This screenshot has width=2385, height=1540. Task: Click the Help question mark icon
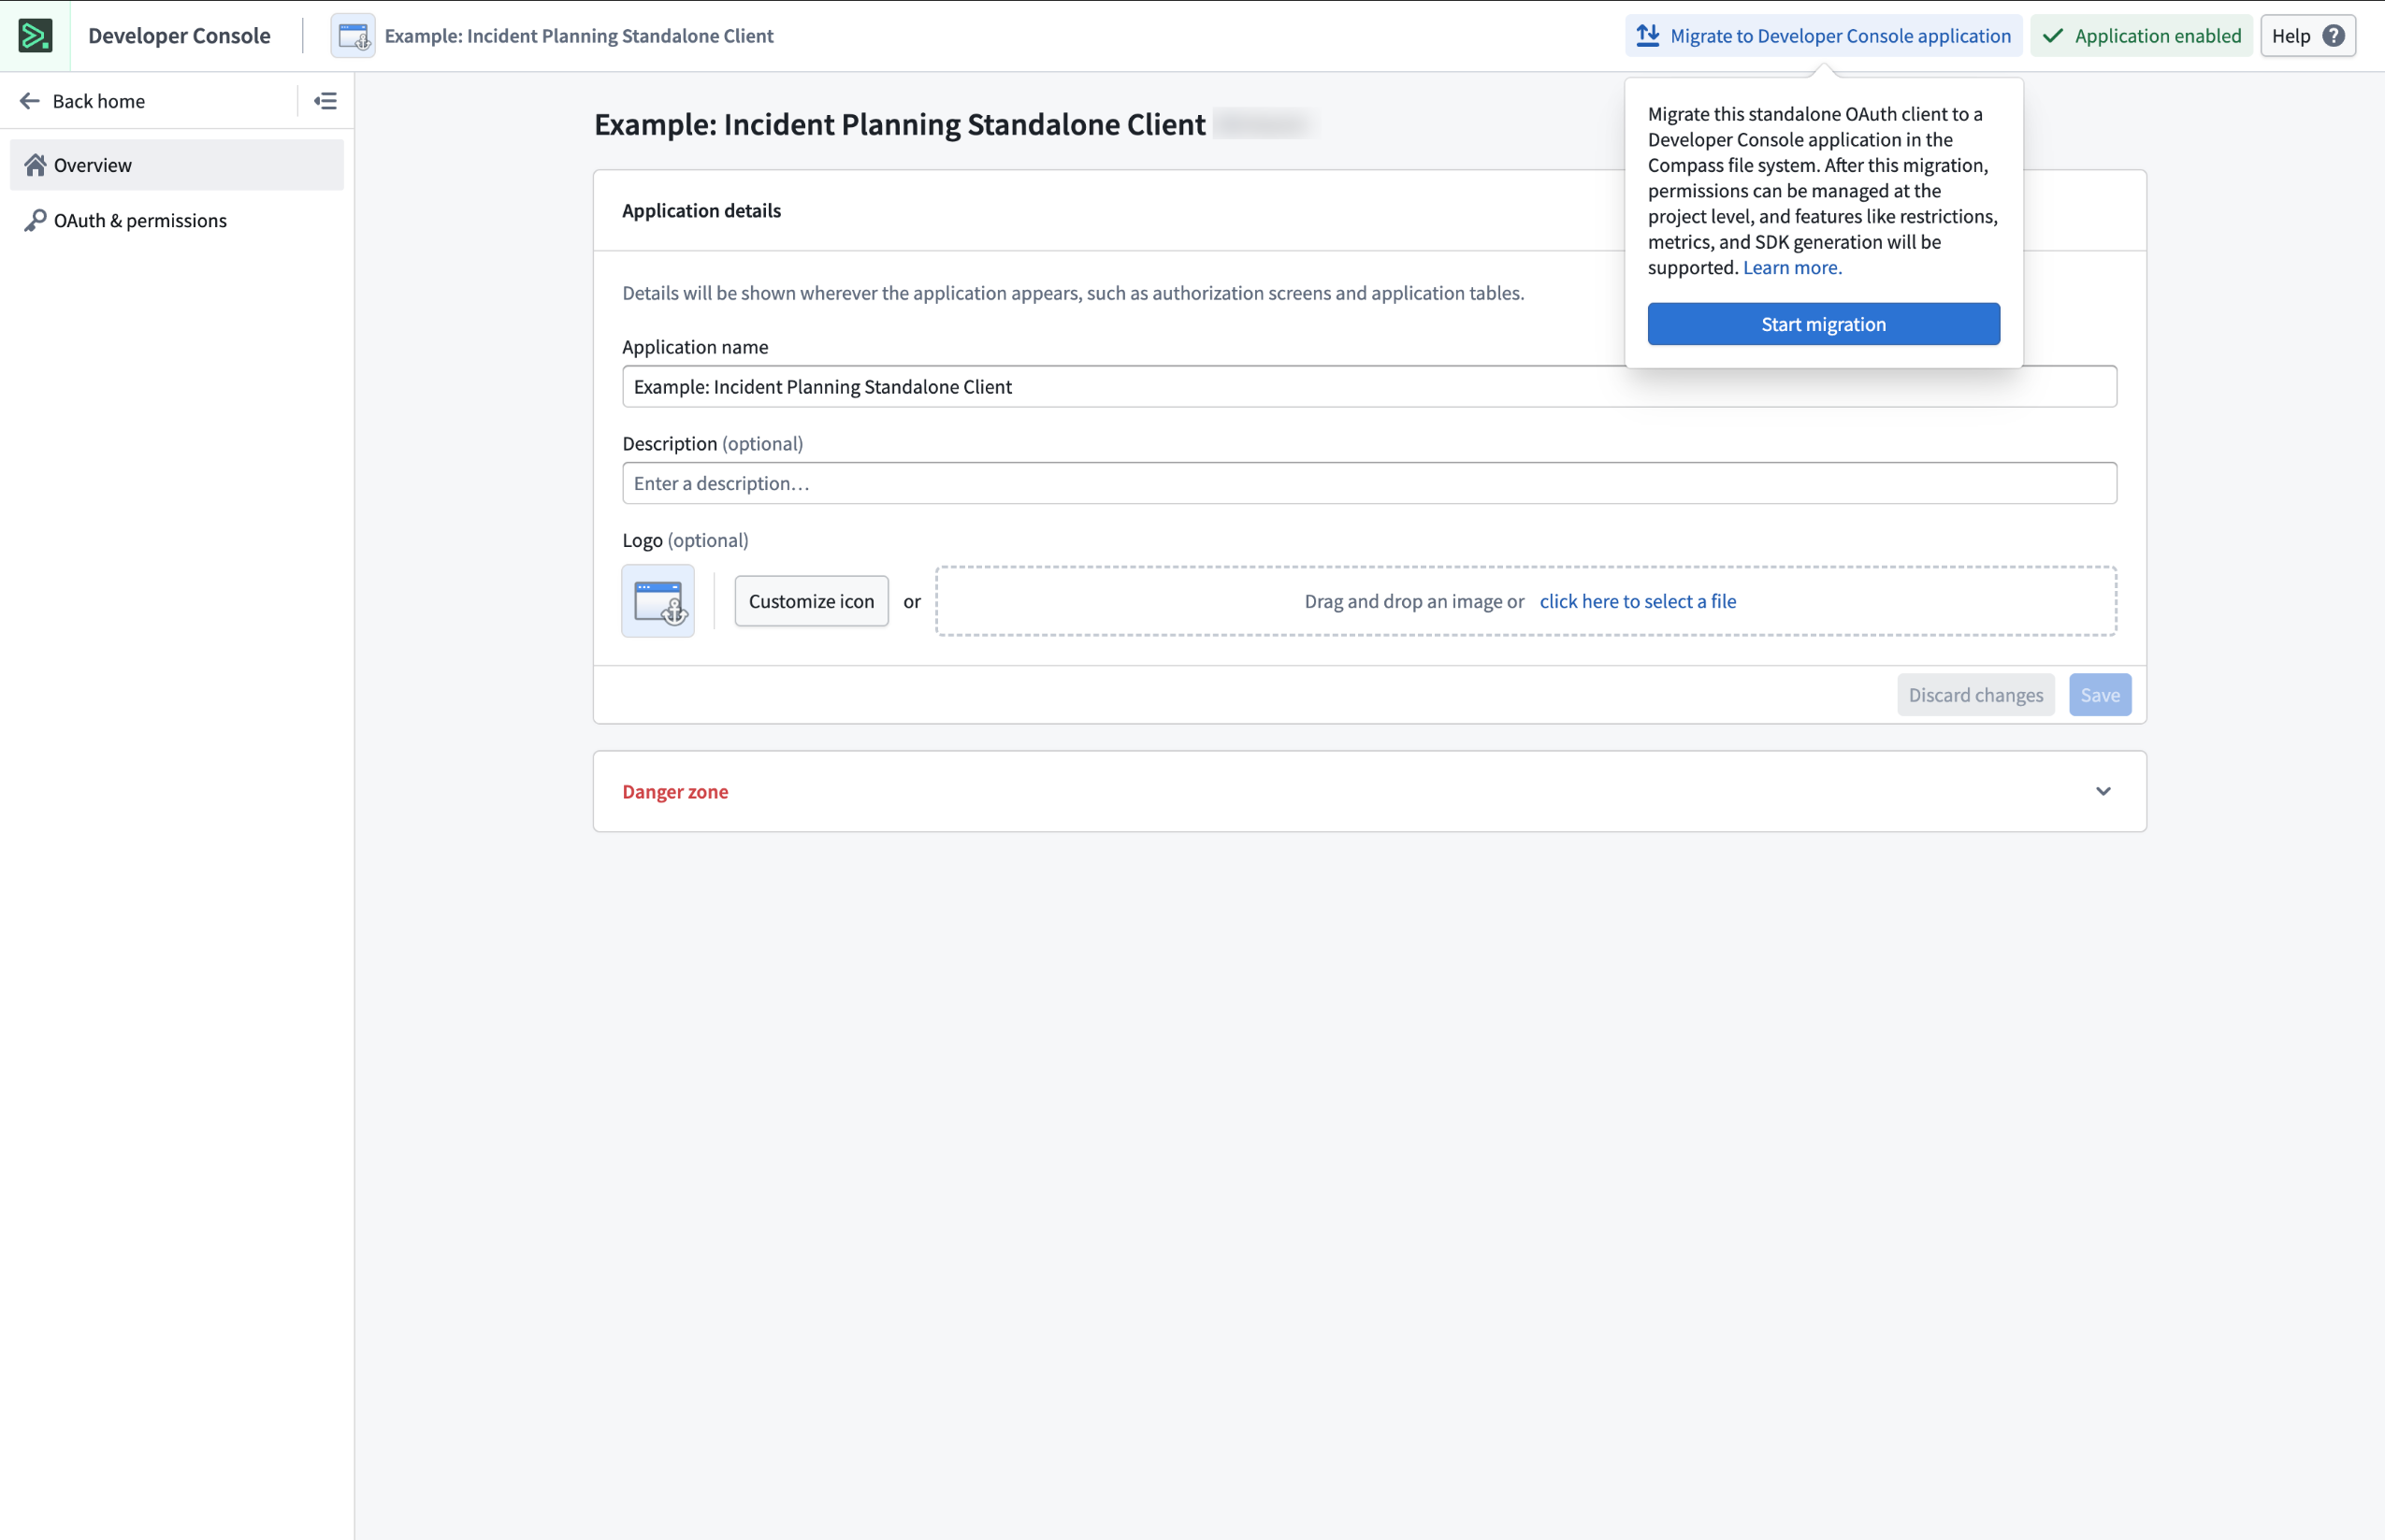[2333, 36]
